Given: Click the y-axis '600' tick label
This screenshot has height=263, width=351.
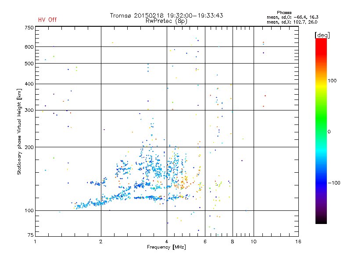Looking at the screenshot, I should 29,47.
